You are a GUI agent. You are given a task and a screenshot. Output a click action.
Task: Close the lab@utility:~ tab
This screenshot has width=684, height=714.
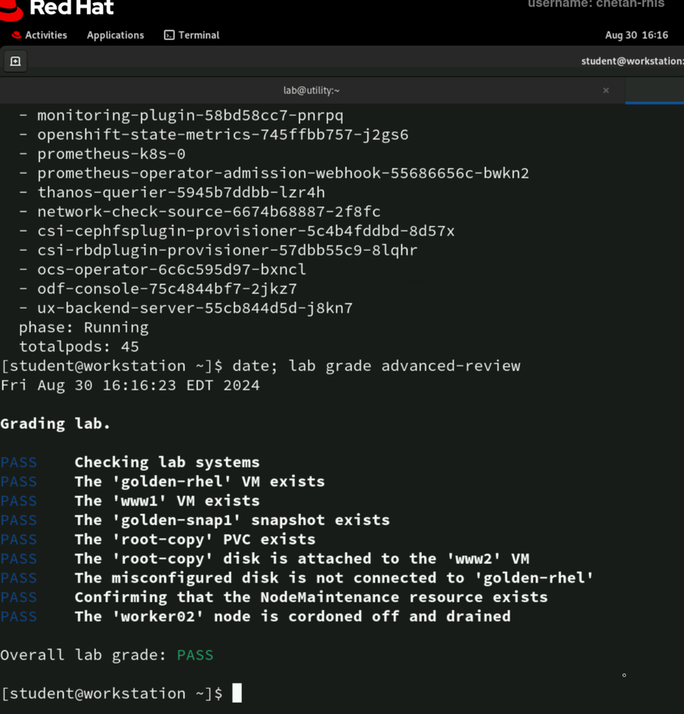[605, 90]
